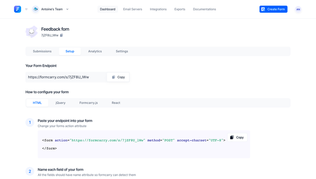Click the Formcarry logo icon
Image resolution: width=316 pixels, height=179 pixels.
[x=17, y=9]
